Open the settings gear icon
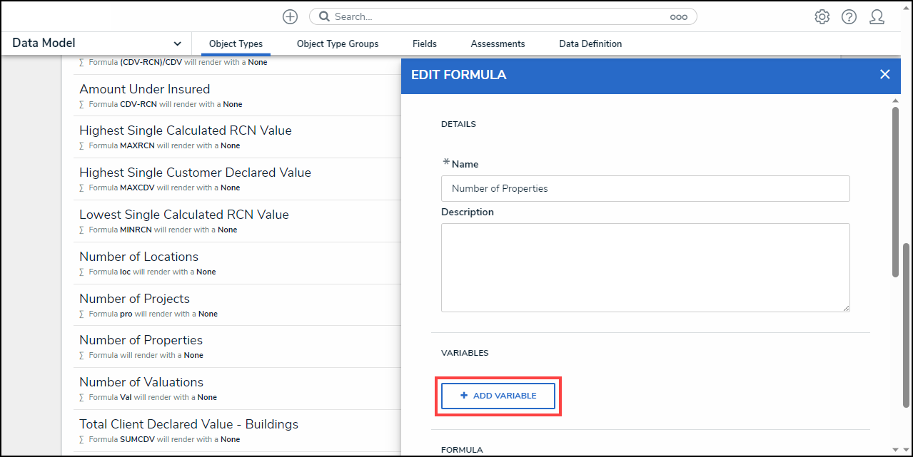913x457 pixels. pos(822,17)
